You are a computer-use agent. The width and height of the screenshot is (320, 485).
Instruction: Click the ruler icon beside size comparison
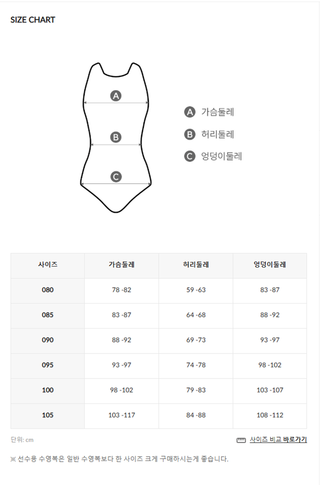(x=241, y=440)
